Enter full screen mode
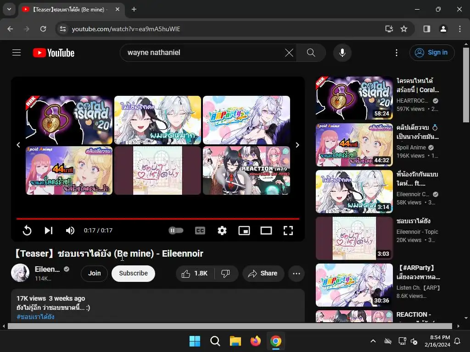This screenshot has width=470, height=352. coord(288,230)
